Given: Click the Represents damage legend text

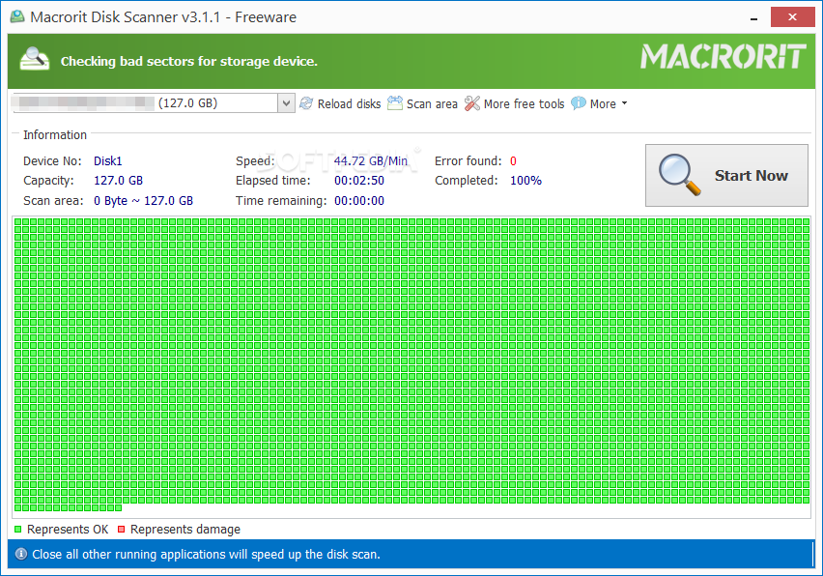Looking at the screenshot, I should 185,530.
